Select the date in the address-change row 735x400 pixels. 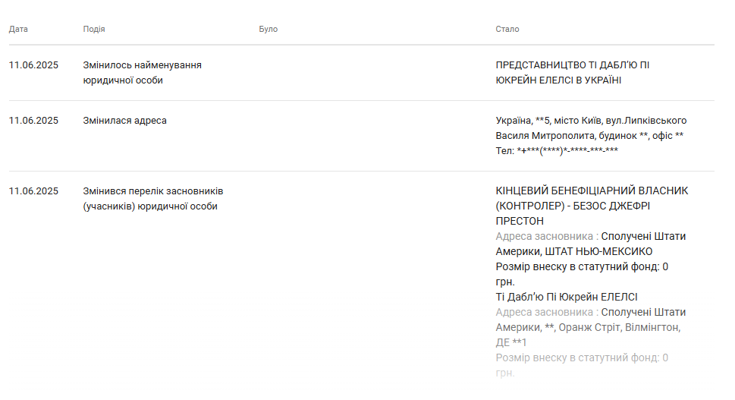click(33, 121)
